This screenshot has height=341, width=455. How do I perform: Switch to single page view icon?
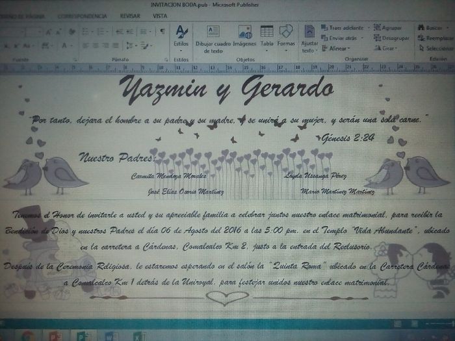tap(397, 323)
